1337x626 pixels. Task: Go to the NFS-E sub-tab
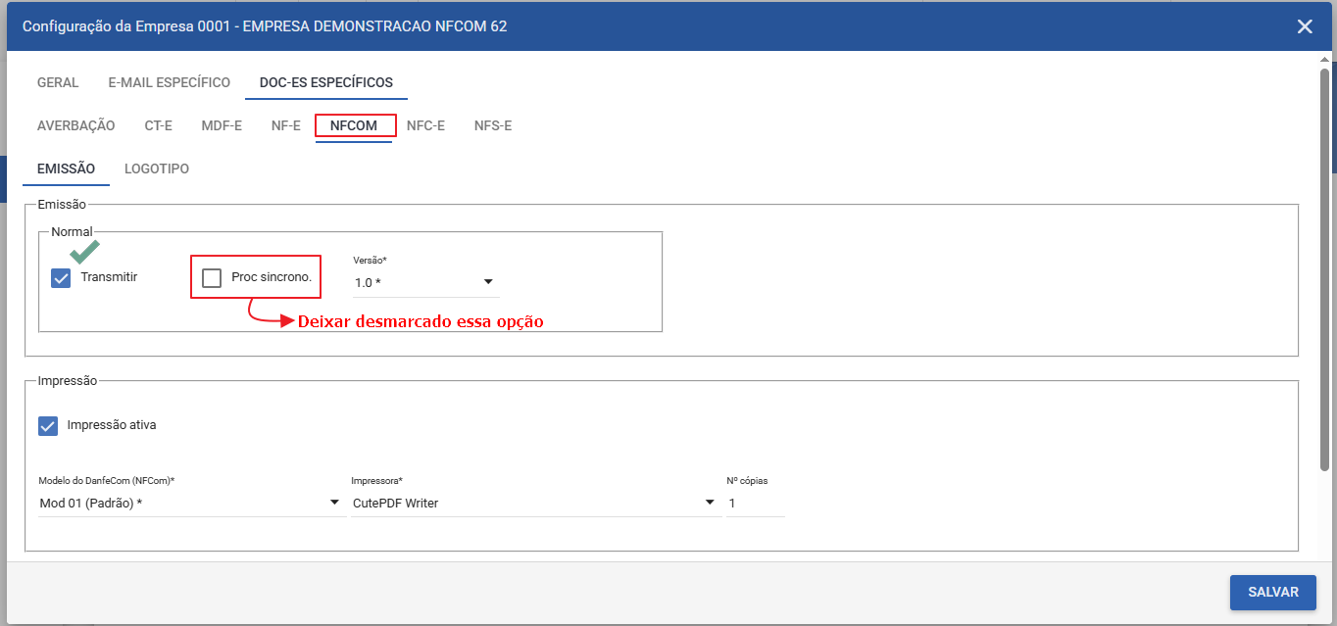pos(493,125)
